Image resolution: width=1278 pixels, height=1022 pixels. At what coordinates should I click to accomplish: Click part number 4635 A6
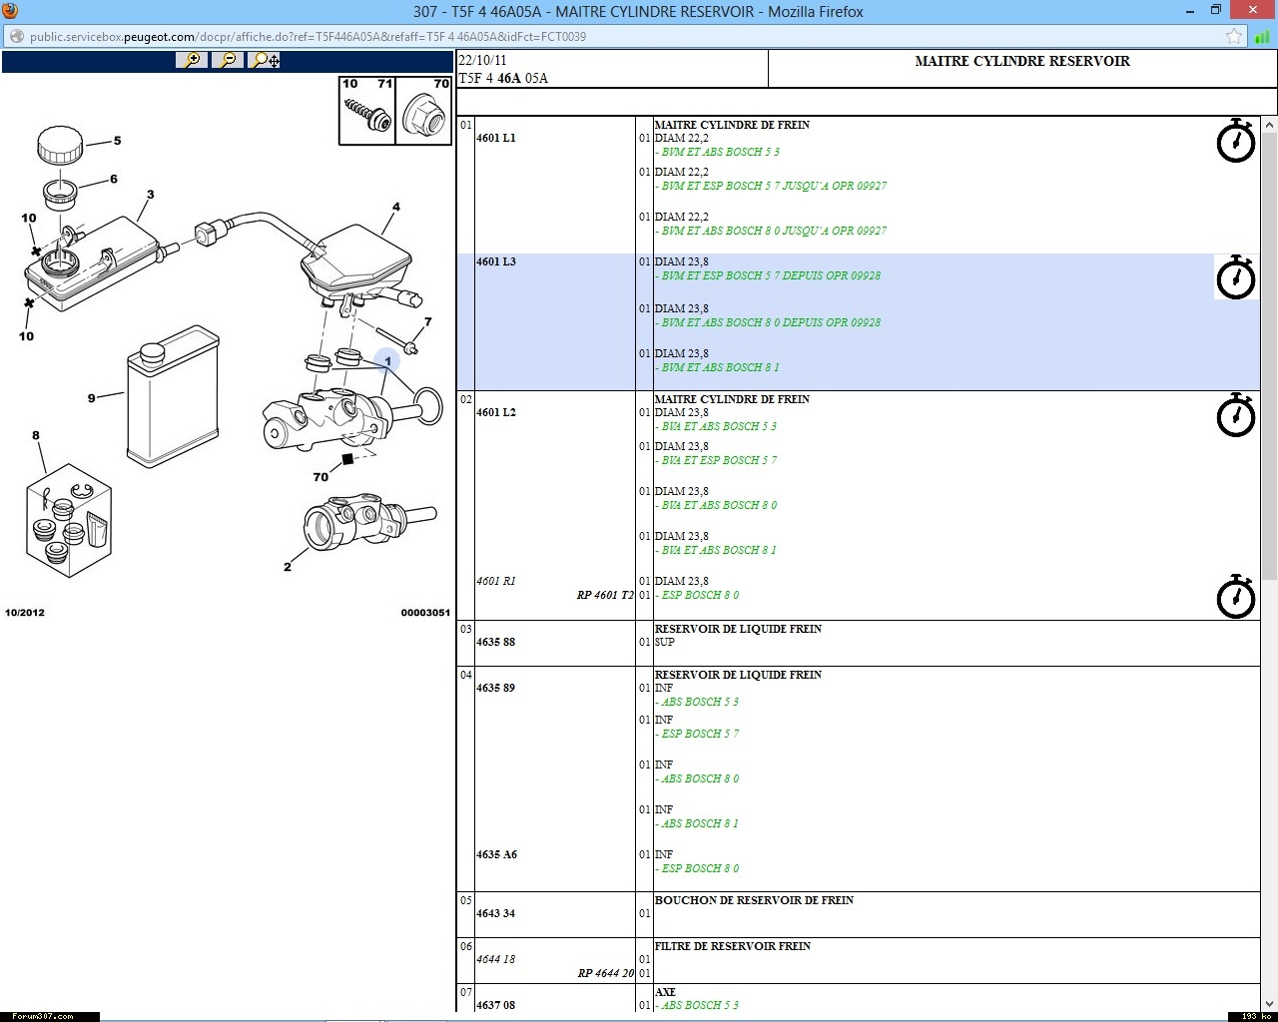pyautogui.click(x=497, y=855)
